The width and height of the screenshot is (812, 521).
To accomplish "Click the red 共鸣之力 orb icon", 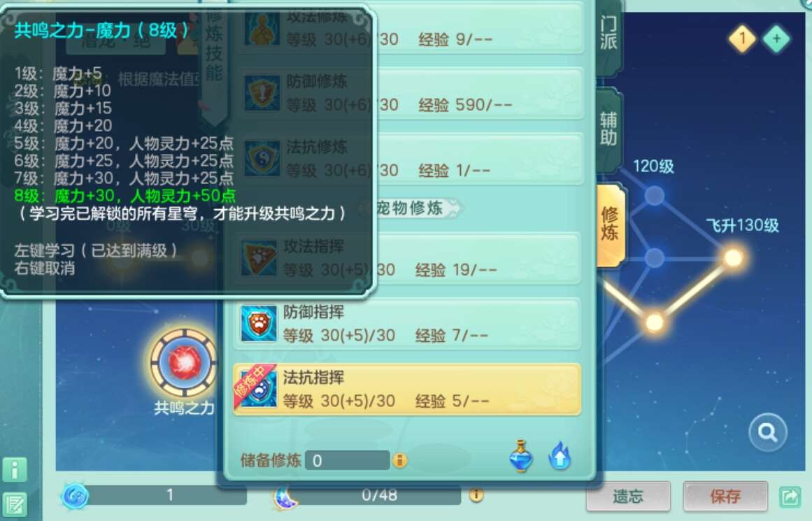I will point(184,363).
